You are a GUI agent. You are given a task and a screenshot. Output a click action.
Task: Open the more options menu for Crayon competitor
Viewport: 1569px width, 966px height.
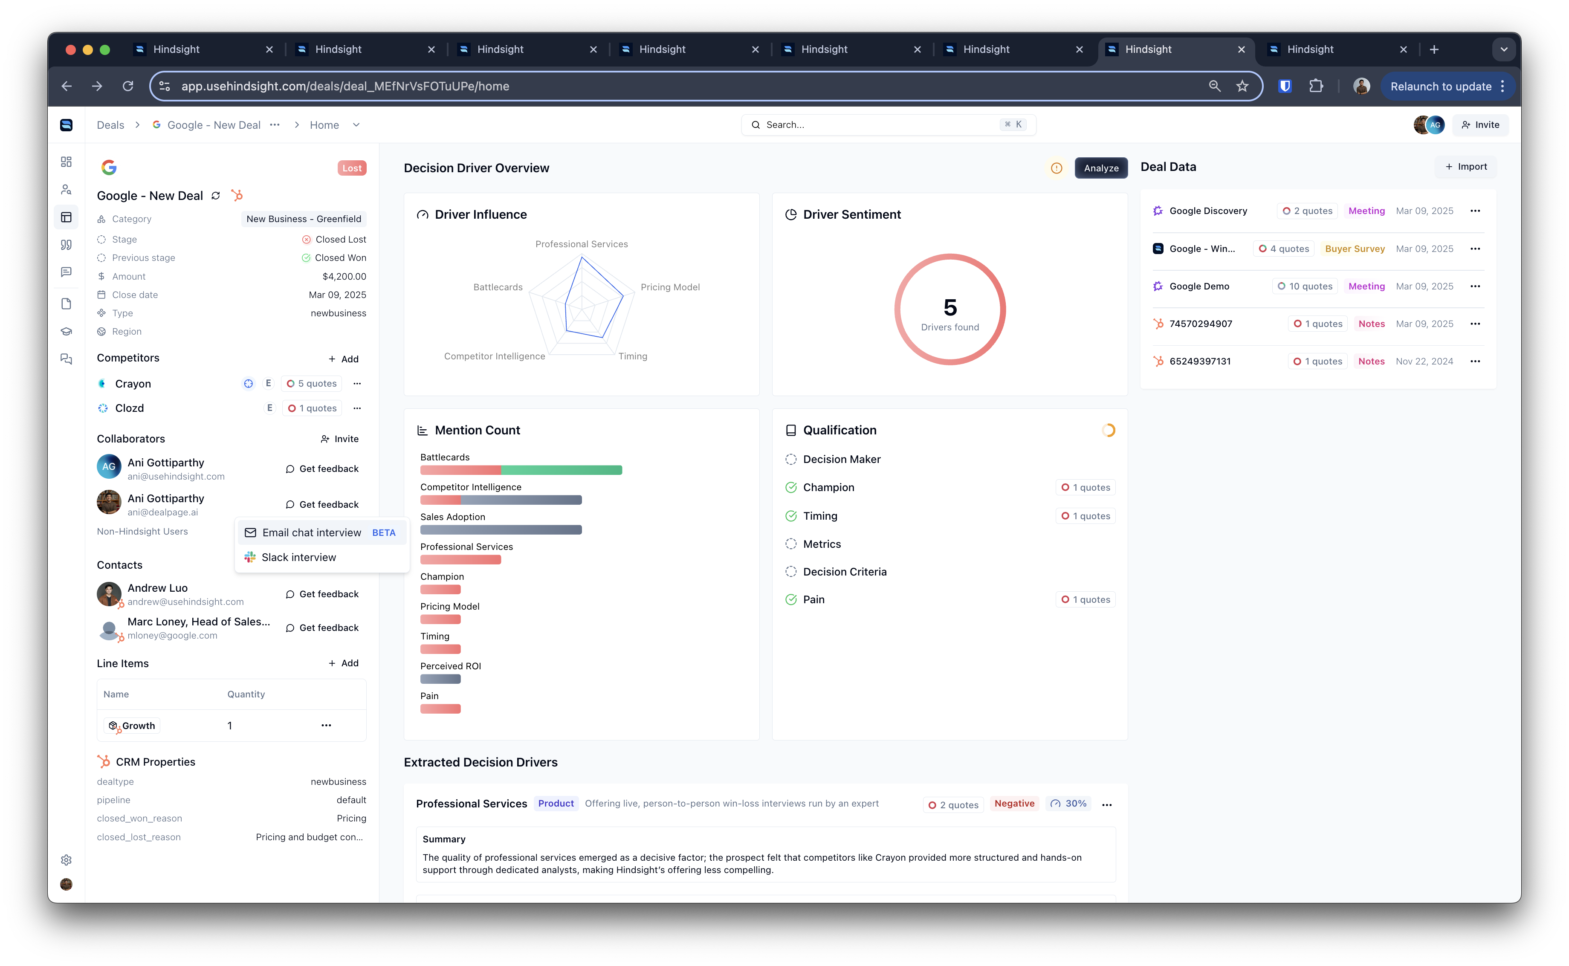(x=357, y=383)
